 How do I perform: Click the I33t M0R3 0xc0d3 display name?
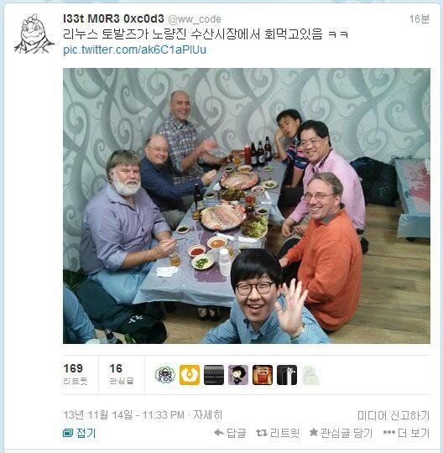pos(113,19)
